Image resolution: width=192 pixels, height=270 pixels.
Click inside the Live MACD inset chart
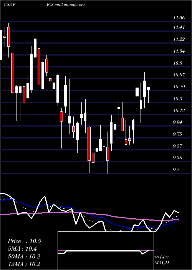[106, 251]
